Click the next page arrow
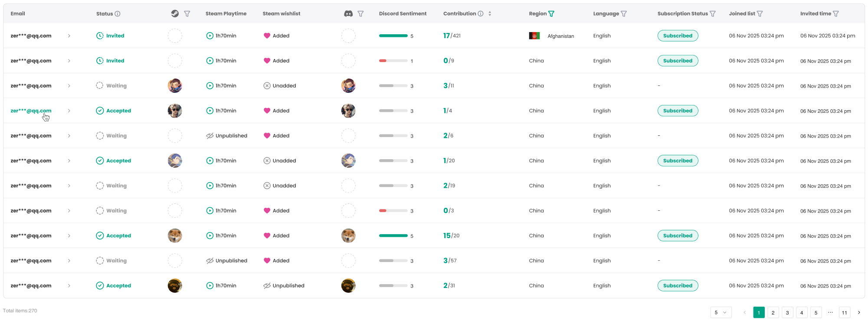This screenshot has width=868, height=324. pyautogui.click(x=859, y=312)
